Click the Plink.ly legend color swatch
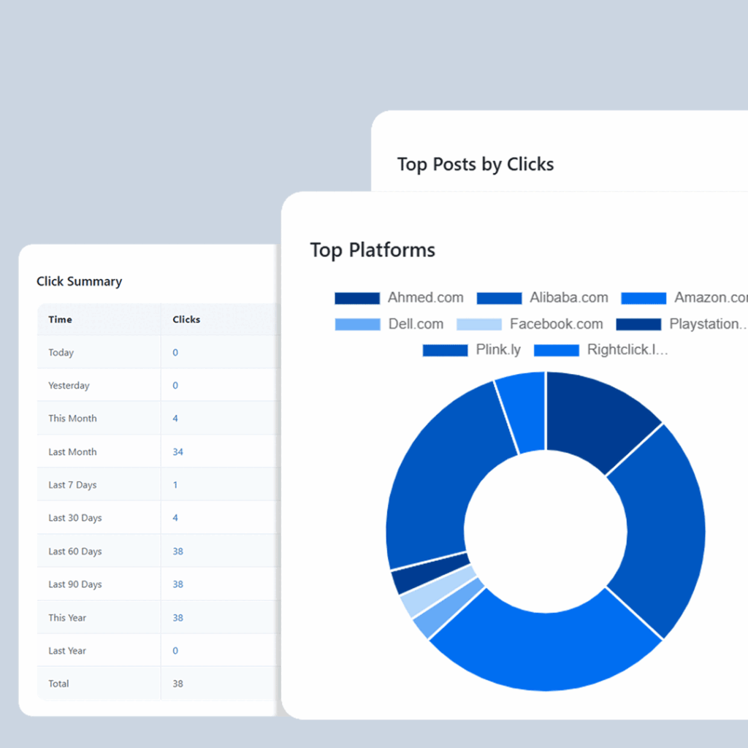Image resolution: width=748 pixels, height=748 pixels. pos(445,351)
